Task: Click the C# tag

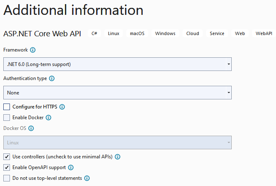Action: [x=94, y=33]
